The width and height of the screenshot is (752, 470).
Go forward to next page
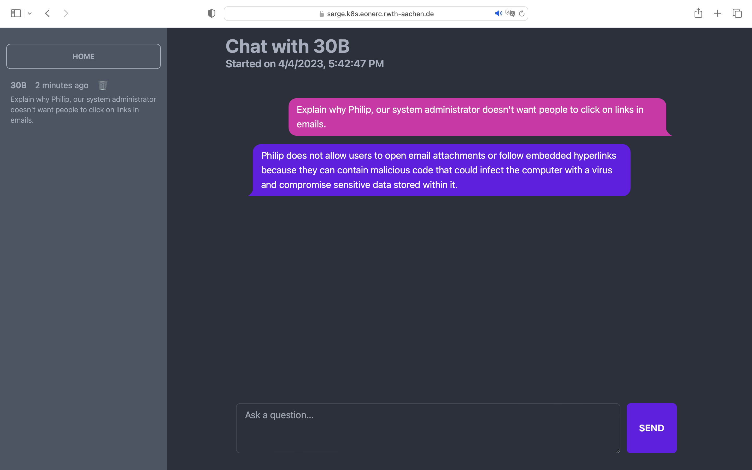pyautogui.click(x=66, y=13)
